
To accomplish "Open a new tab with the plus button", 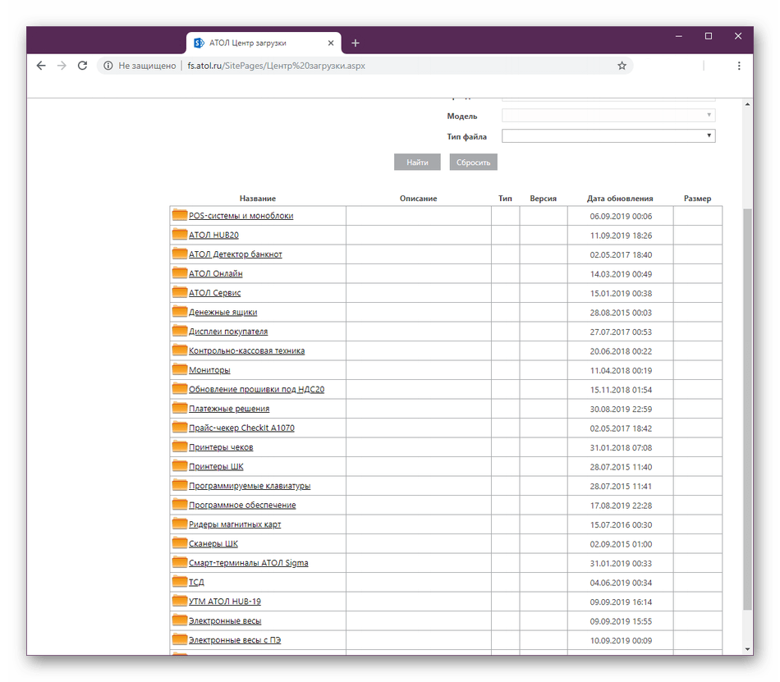I will point(356,43).
